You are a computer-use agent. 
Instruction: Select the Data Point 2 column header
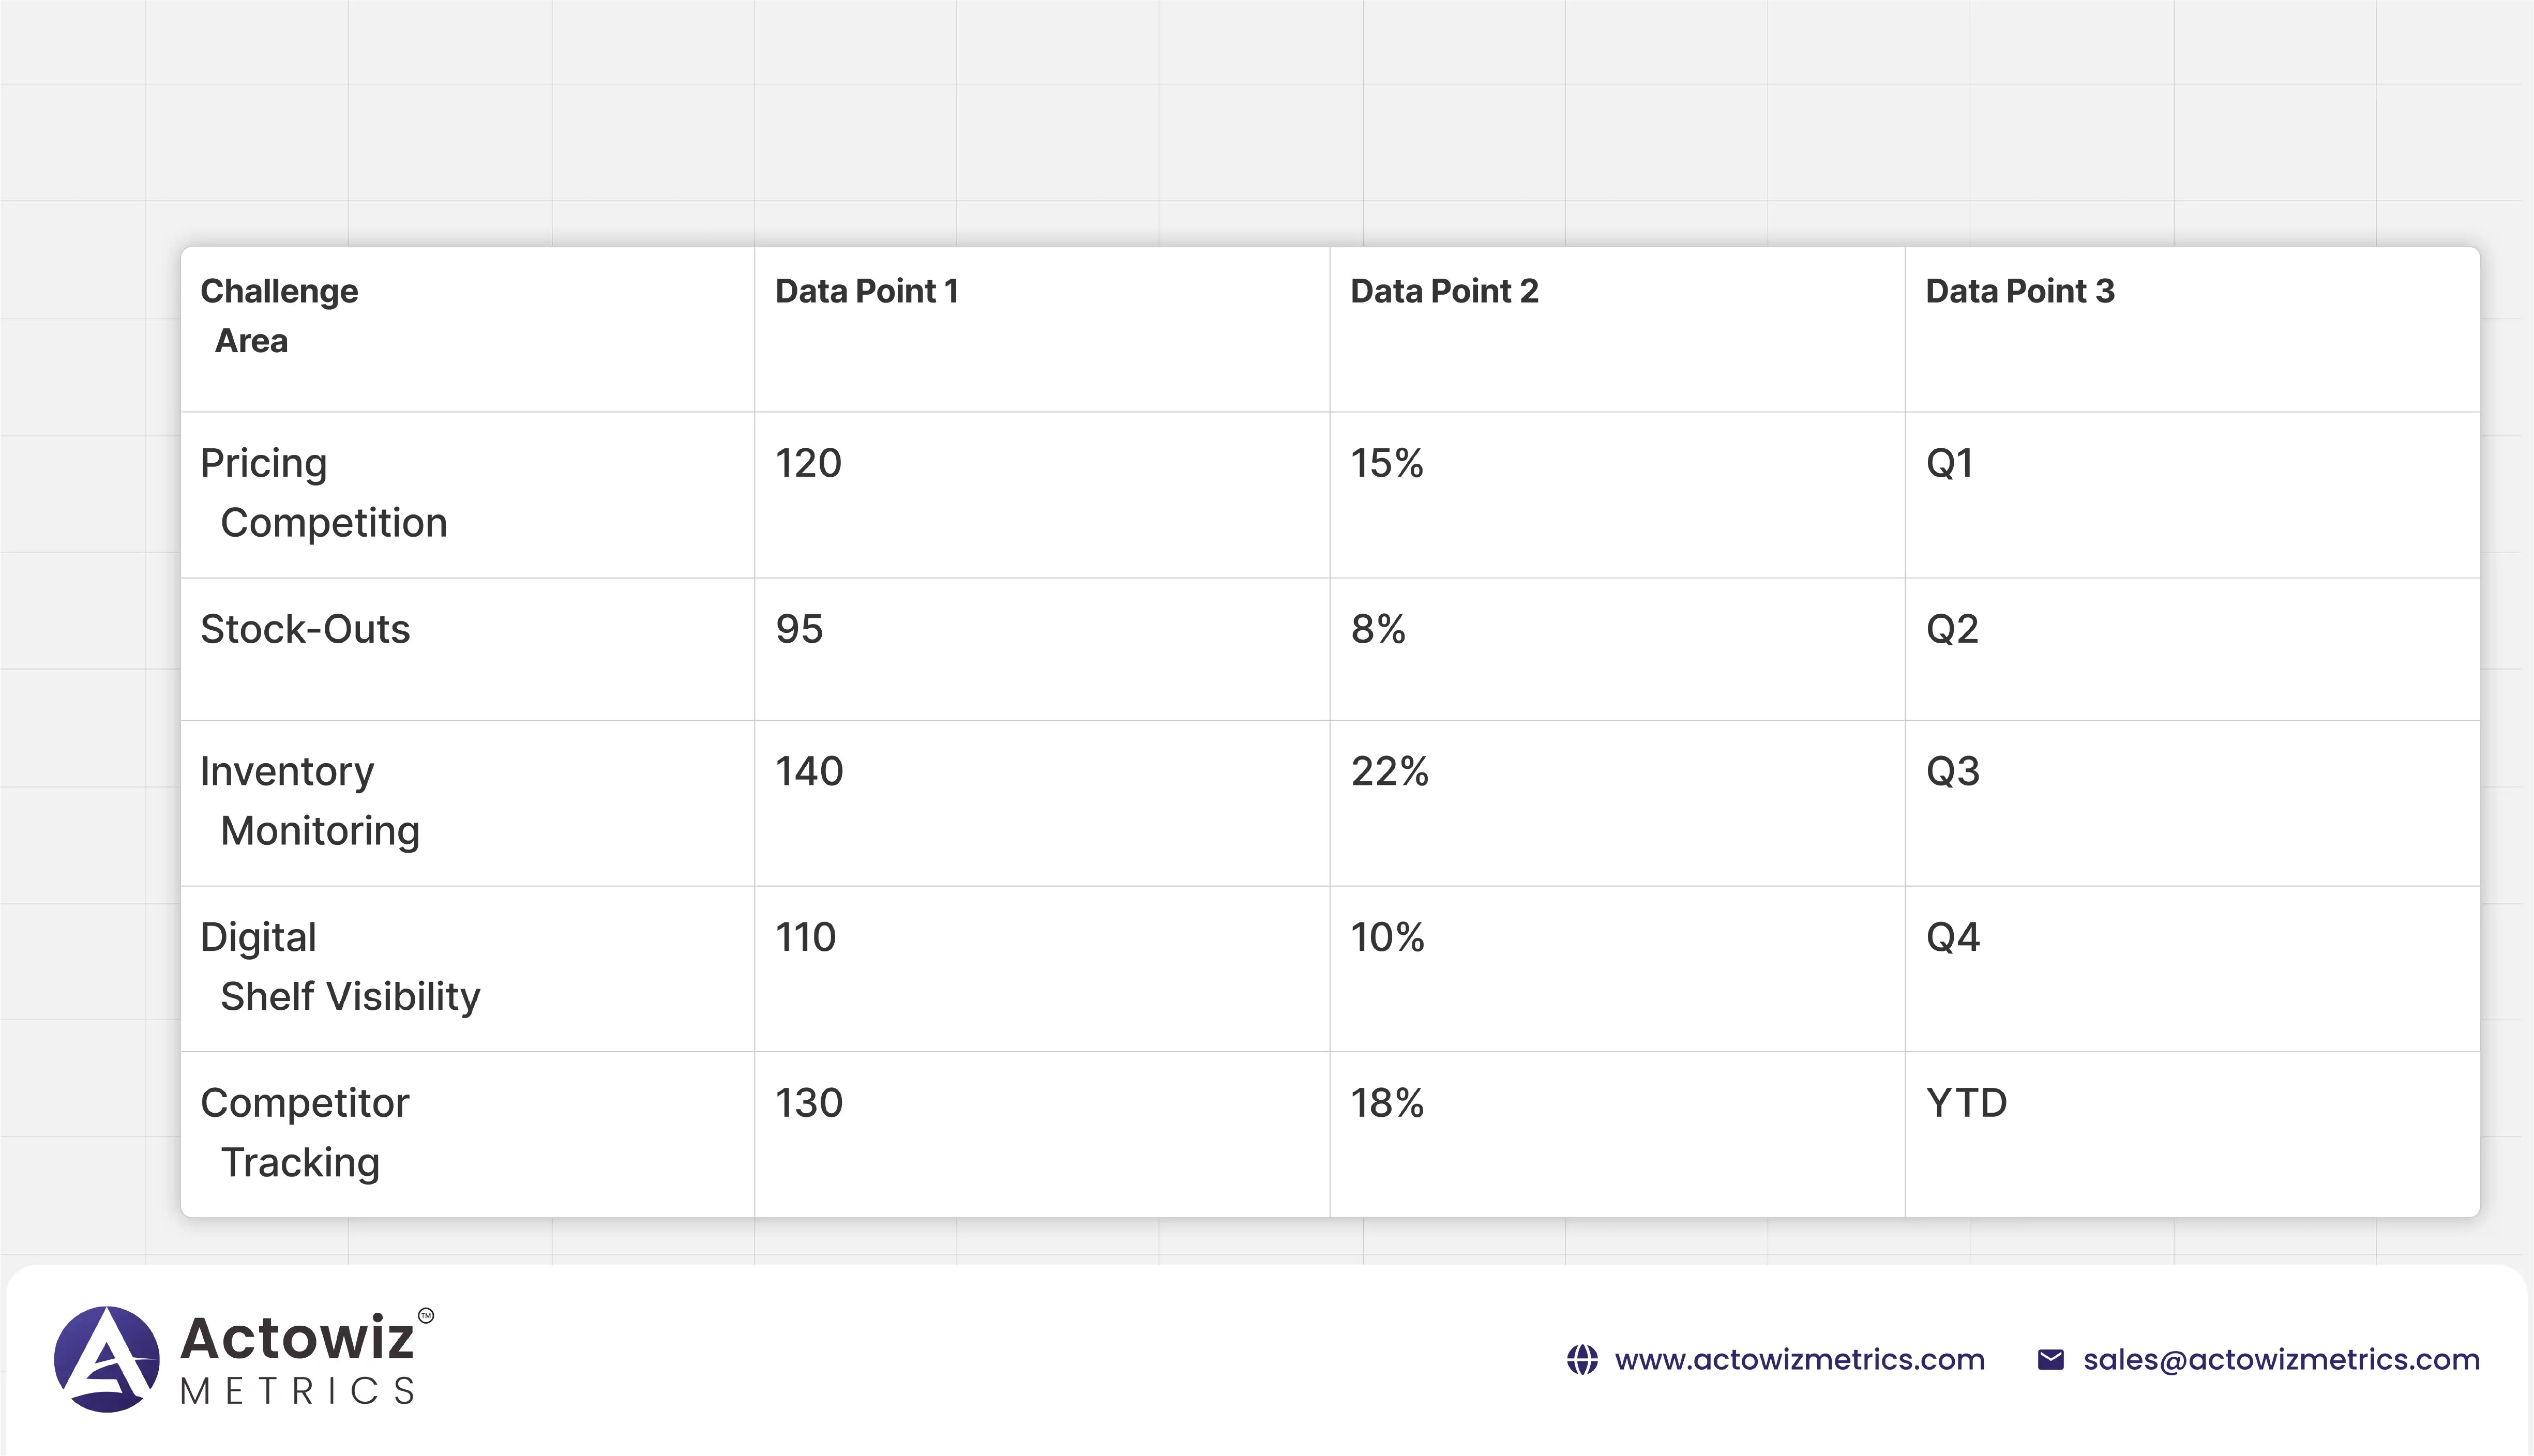point(1443,291)
